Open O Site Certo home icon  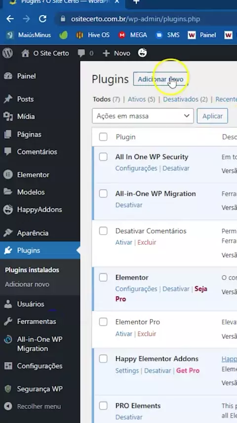[25, 53]
